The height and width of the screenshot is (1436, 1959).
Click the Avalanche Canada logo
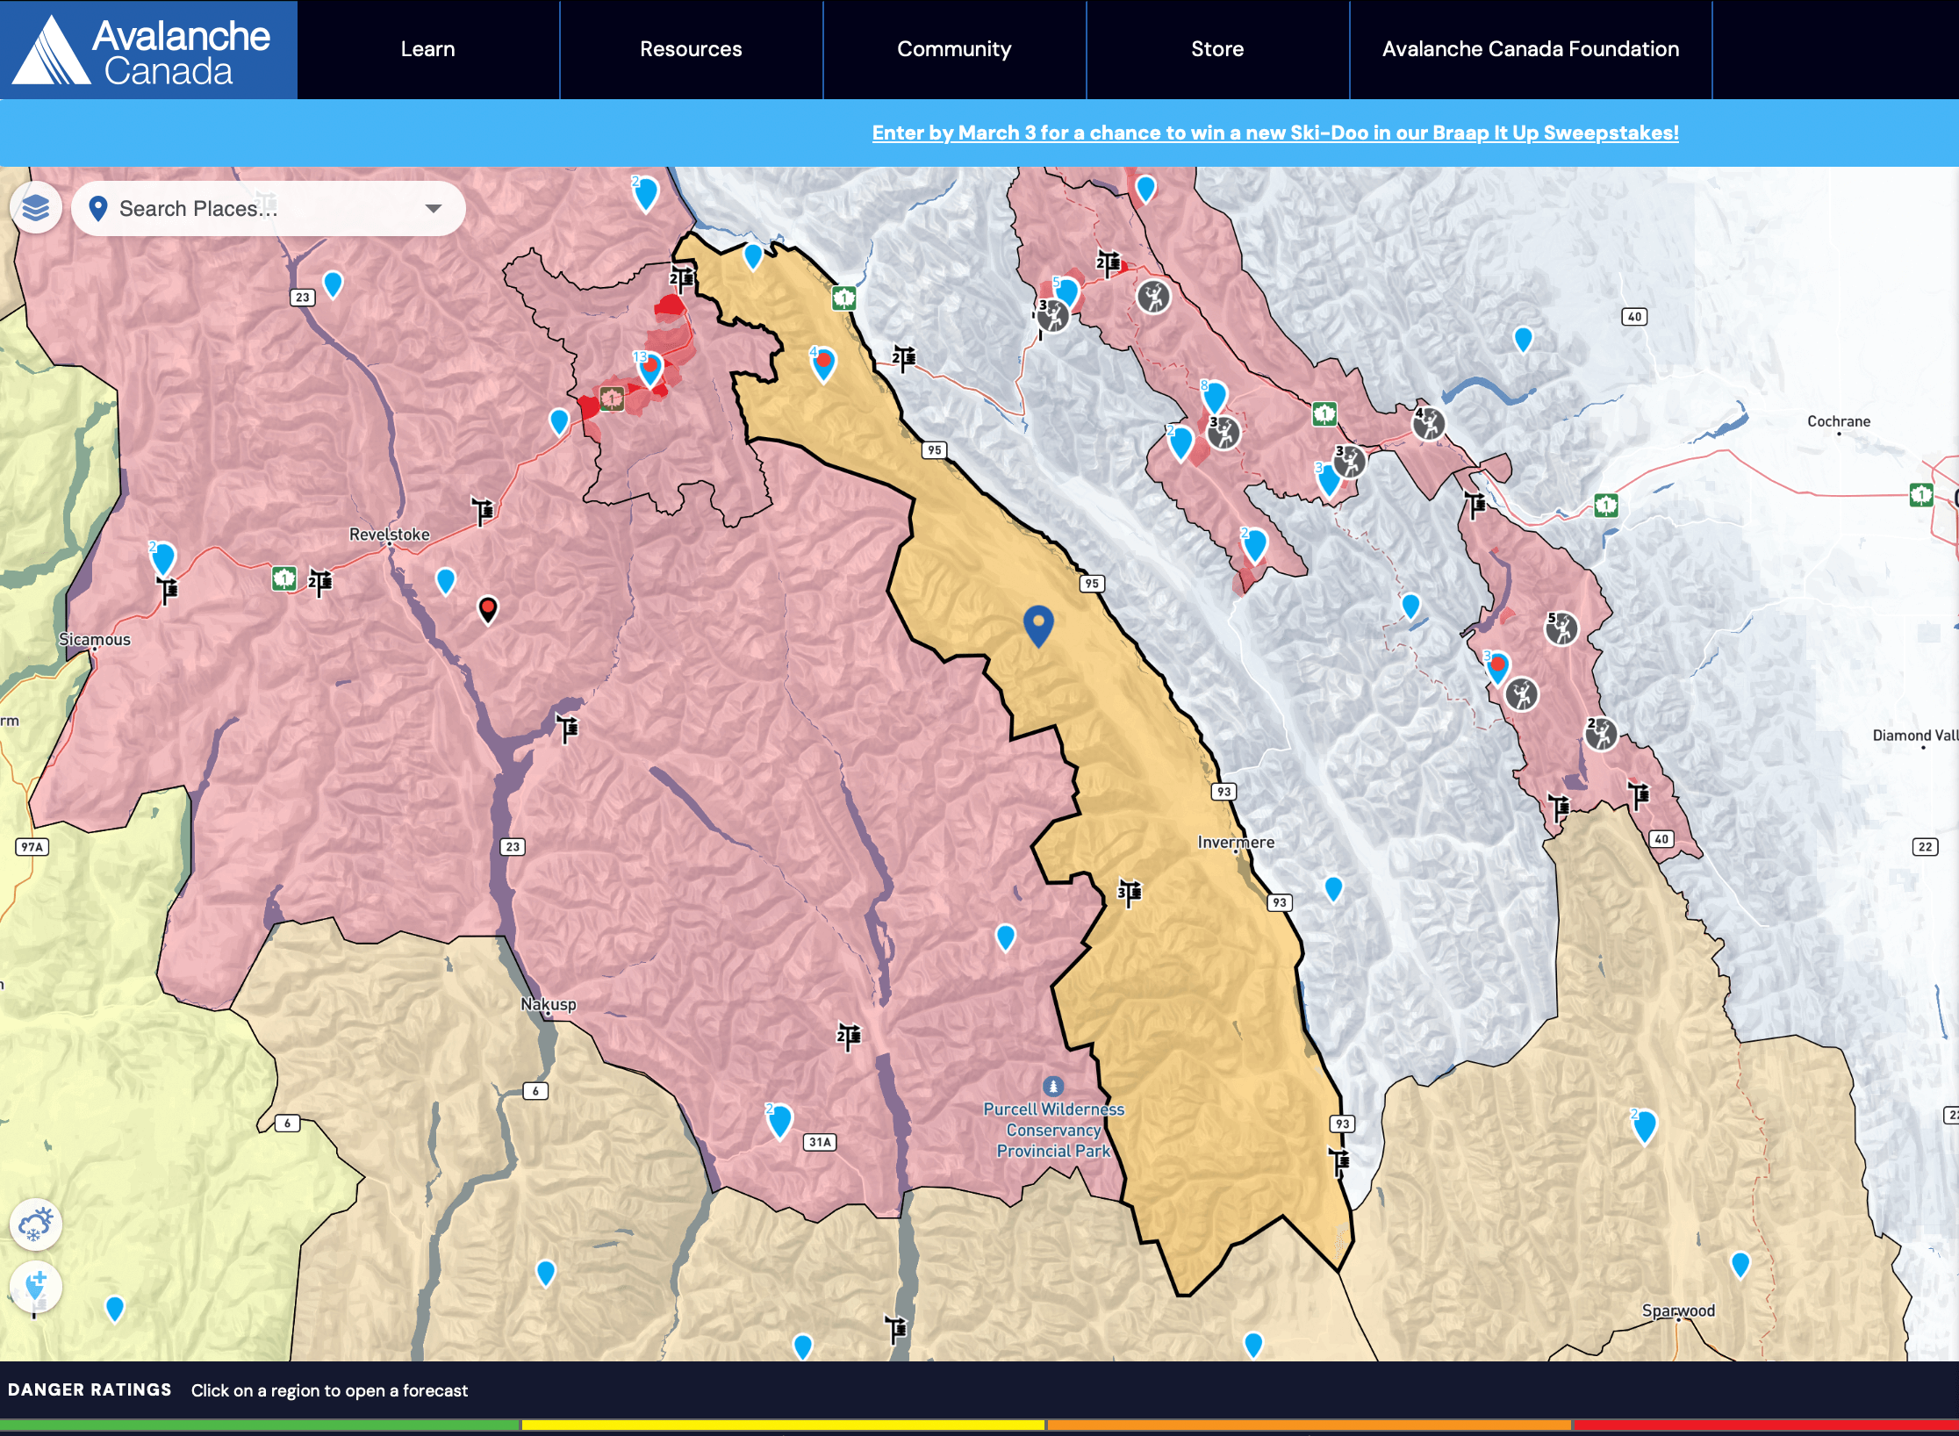pyautogui.click(x=148, y=50)
